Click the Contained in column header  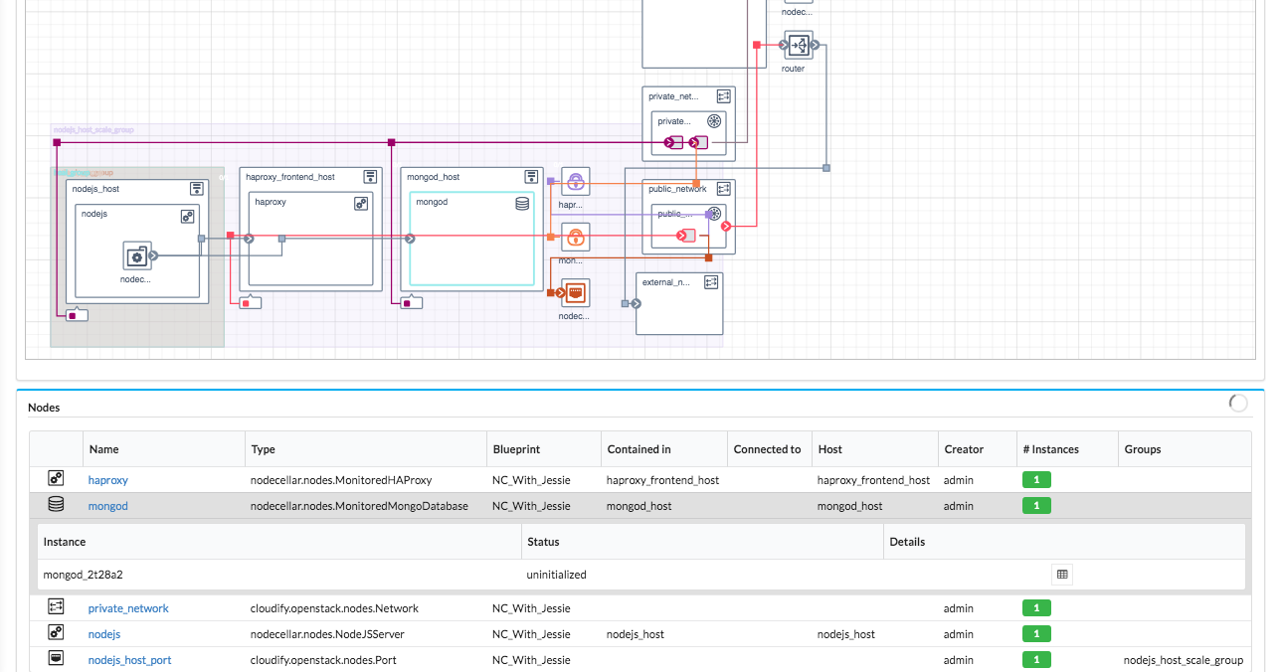(664, 449)
